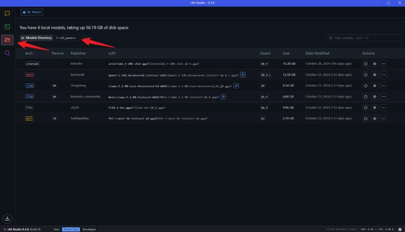405x232 pixels.
Task: Open the Discover search sidebar icon
Action: click(7, 53)
